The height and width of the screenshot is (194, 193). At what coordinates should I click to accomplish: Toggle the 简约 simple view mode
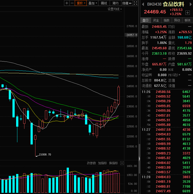(x=115, y=3)
